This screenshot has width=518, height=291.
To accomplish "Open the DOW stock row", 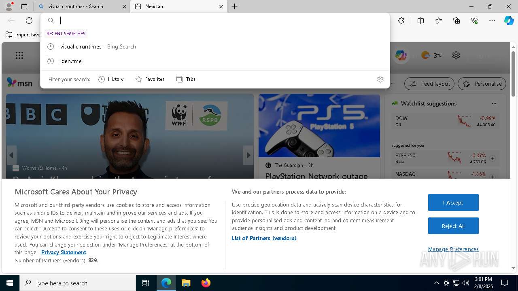I will 446,121.
